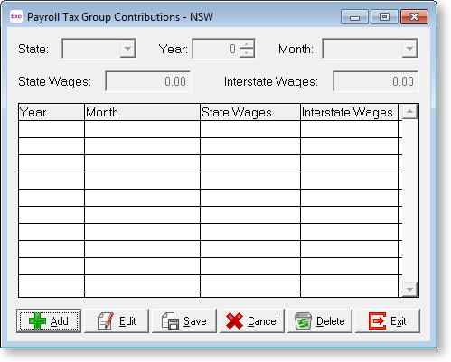Click the Year column header
The height and width of the screenshot is (362, 451).
pos(52,112)
